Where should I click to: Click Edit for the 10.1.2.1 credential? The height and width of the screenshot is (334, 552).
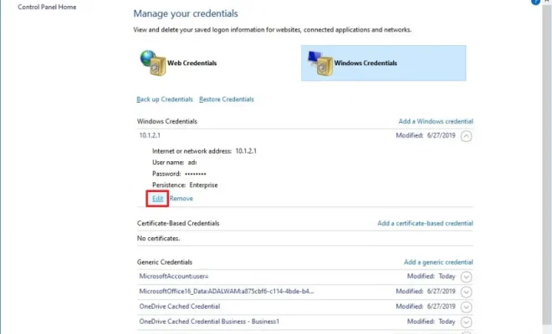[x=157, y=199]
